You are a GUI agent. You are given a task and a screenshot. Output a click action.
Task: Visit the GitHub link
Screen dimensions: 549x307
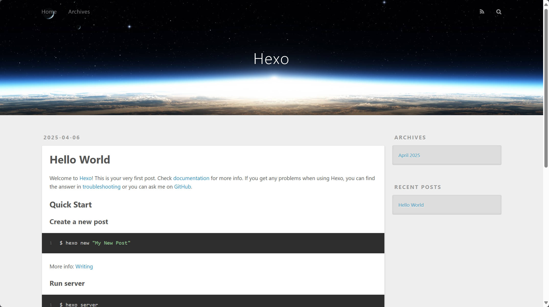182,187
